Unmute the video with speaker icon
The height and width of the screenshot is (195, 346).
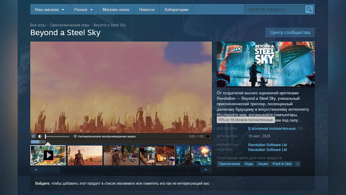pos(40,136)
